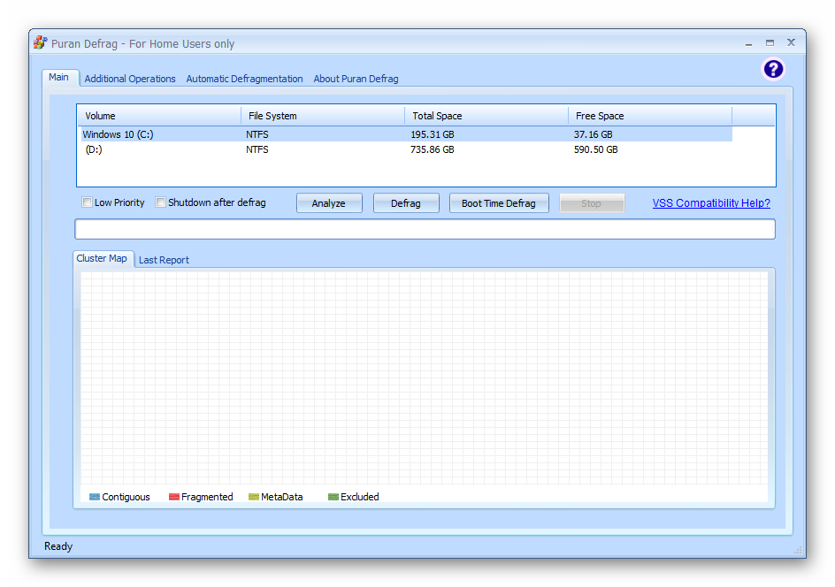Enable the Low Priority checkbox
Screen dimensions: 835x587
click(x=88, y=202)
